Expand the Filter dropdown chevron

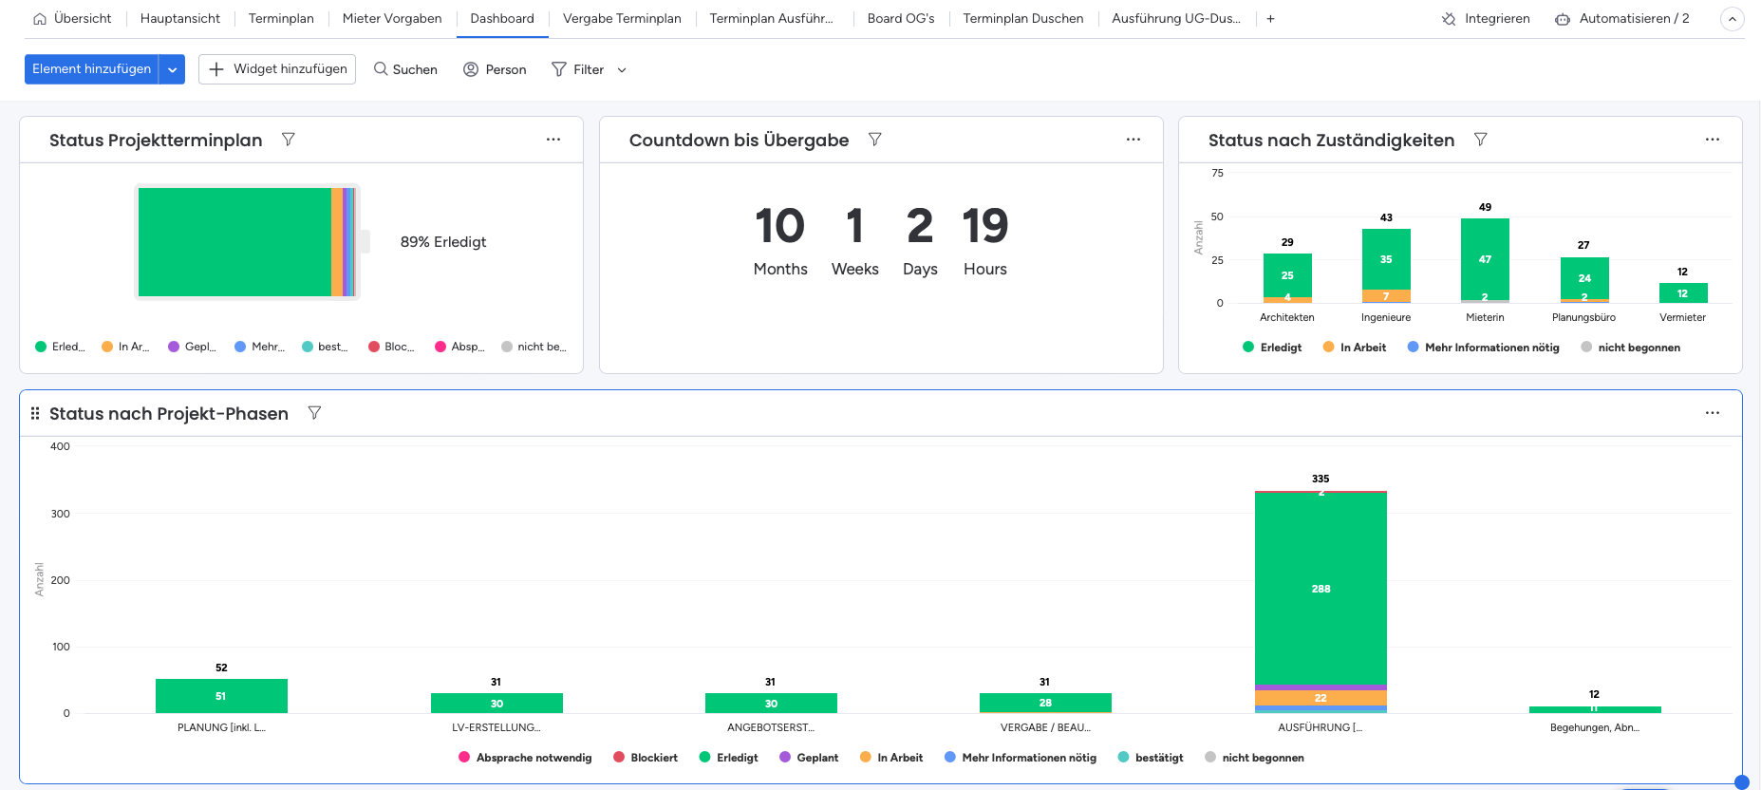coord(622,70)
